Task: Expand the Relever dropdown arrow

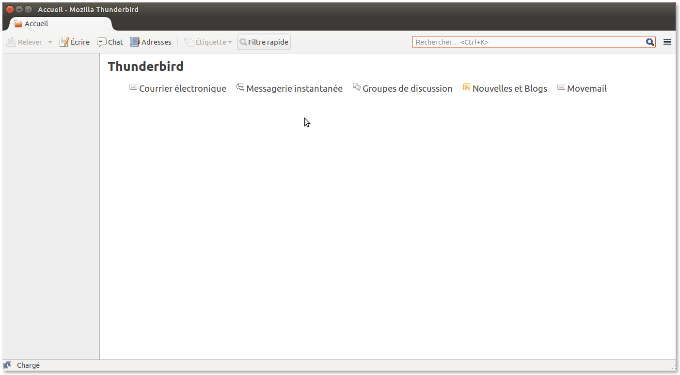Action: point(50,42)
